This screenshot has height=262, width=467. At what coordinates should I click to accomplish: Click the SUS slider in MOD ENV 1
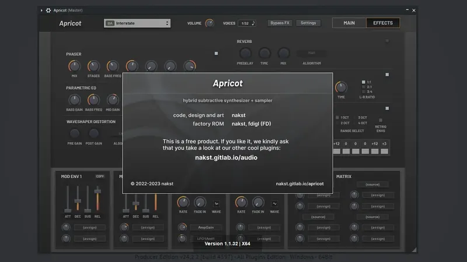click(x=88, y=199)
